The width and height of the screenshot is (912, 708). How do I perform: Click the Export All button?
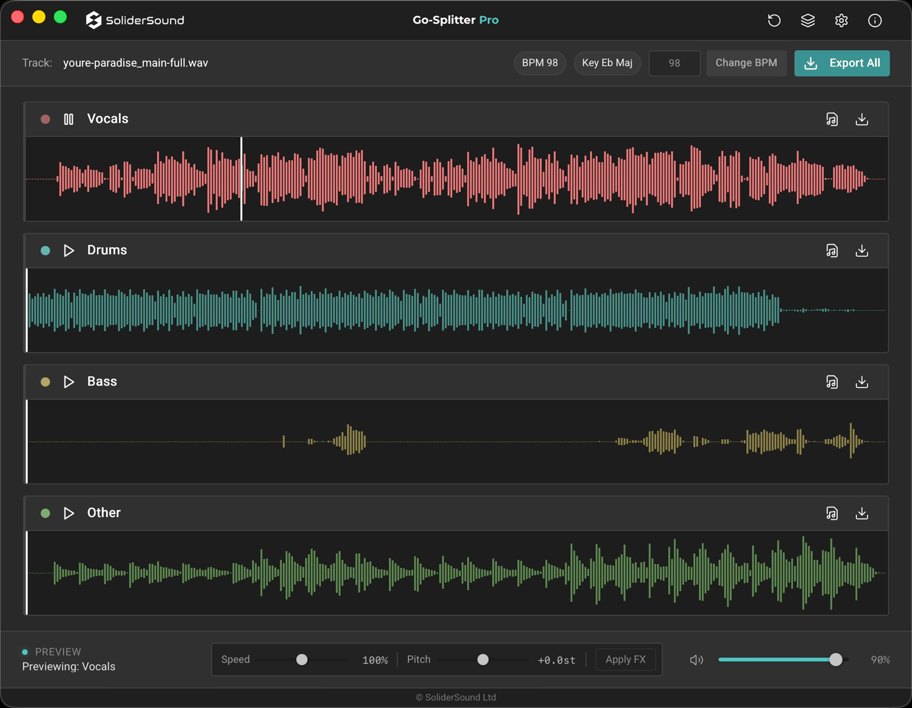(842, 63)
